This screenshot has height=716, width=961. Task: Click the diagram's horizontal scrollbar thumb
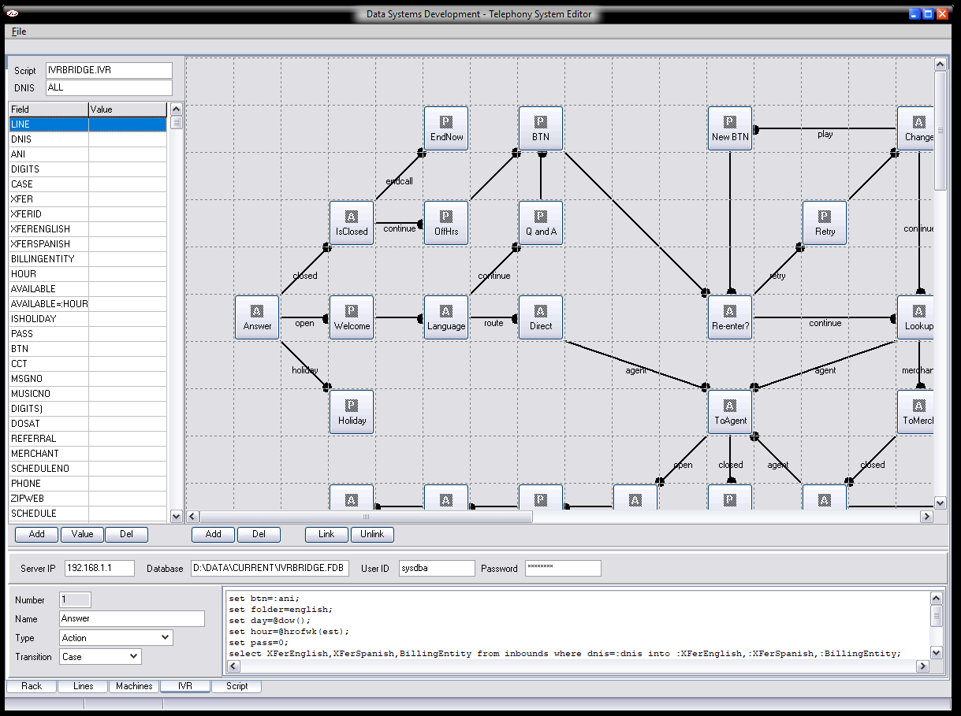[x=366, y=517]
